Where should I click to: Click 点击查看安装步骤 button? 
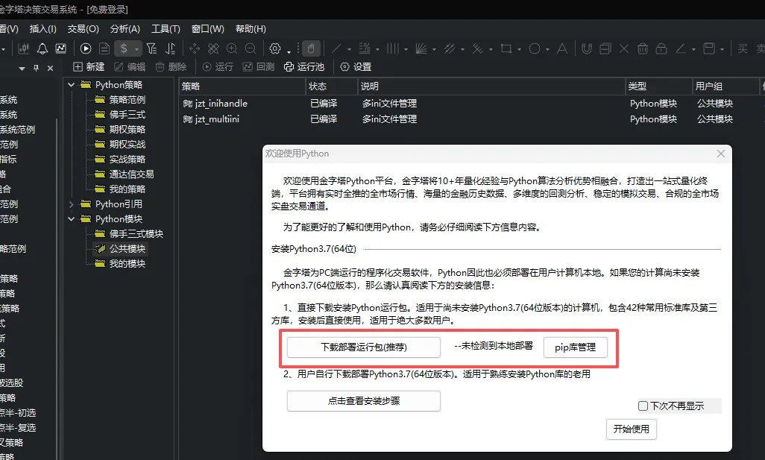(363, 401)
